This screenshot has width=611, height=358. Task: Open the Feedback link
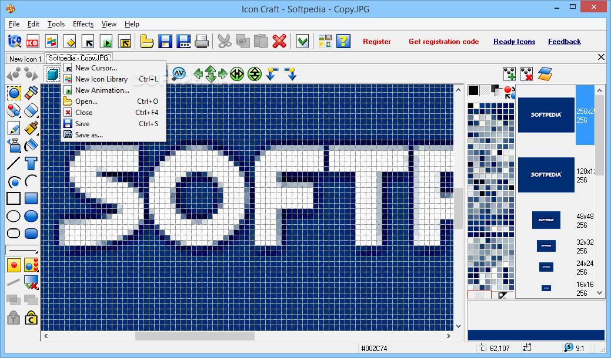click(x=564, y=42)
